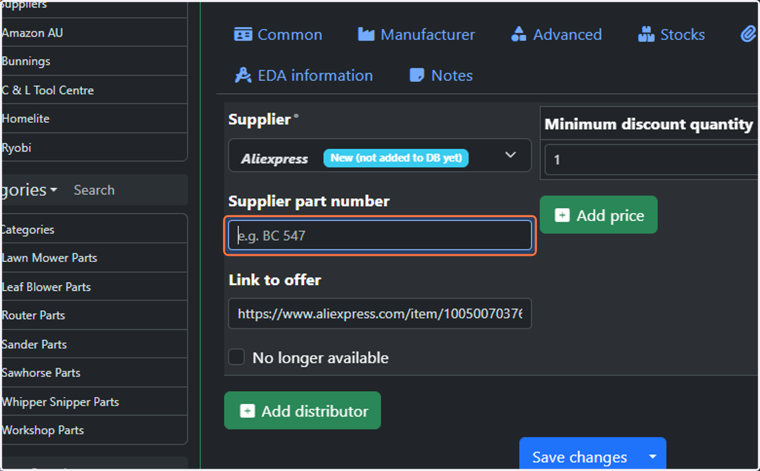Click the Link to offer URL field
760x471 pixels.
click(379, 313)
